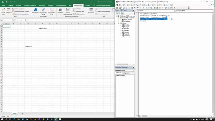Open the Insert menu in VBA editor
The width and height of the screenshot is (215, 121).
(x=133, y=5)
